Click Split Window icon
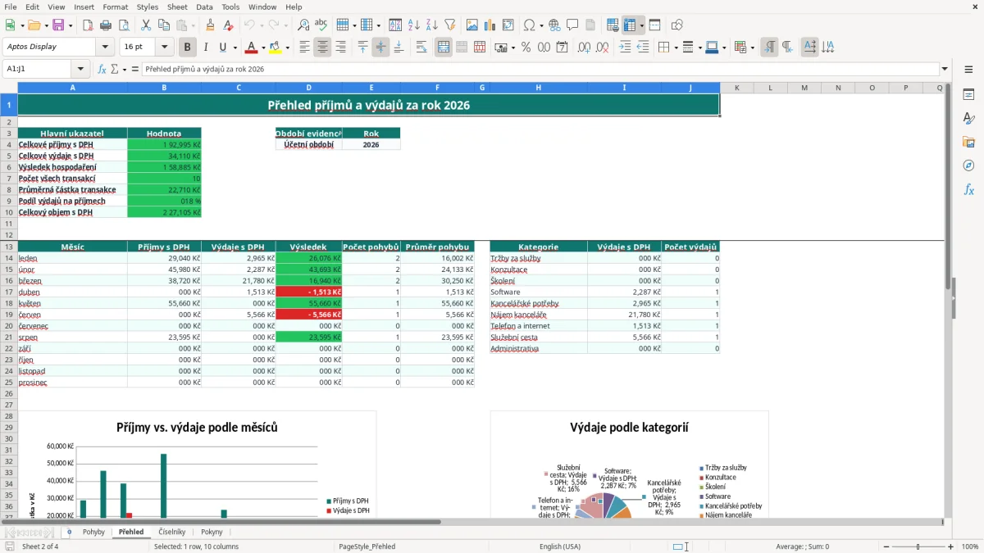 coord(654,25)
